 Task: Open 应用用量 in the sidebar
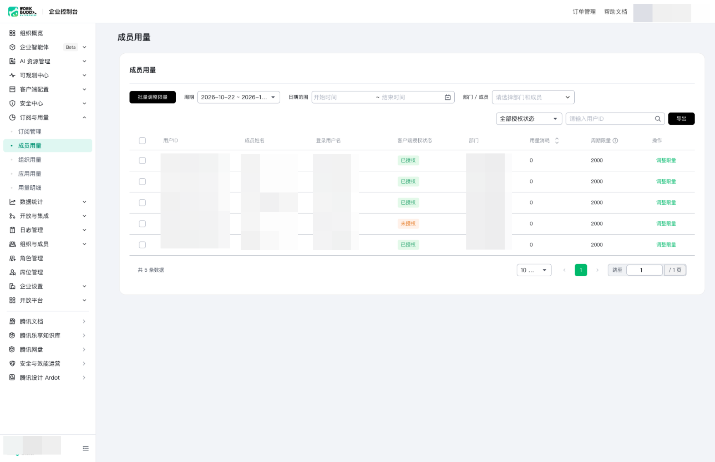[x=30, y=174]
